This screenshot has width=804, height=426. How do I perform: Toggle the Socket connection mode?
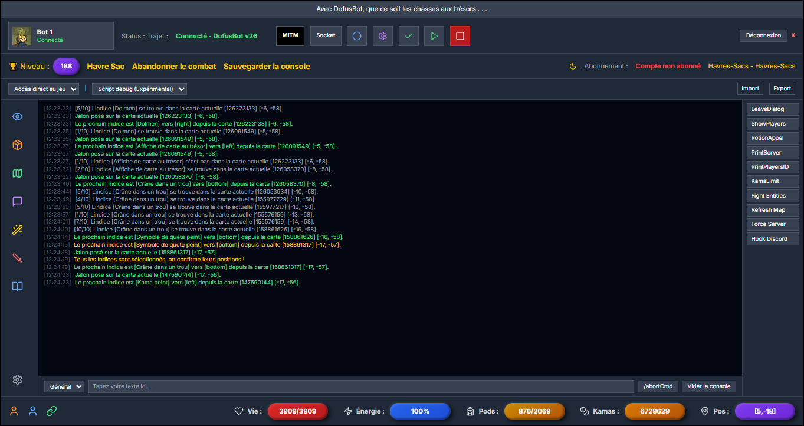325,36
